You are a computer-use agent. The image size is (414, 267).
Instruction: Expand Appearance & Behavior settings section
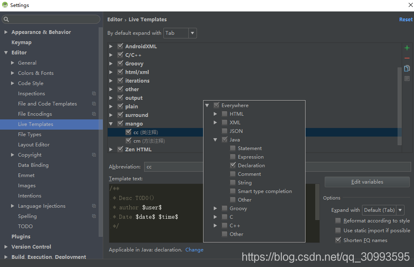pyautogui.click(x=6, y=32)
